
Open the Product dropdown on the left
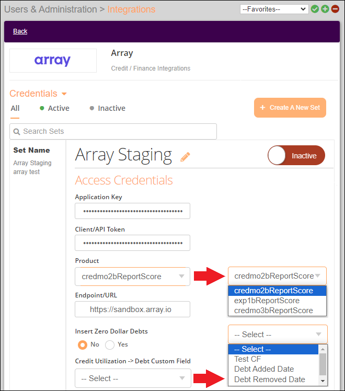pos(132,277)
